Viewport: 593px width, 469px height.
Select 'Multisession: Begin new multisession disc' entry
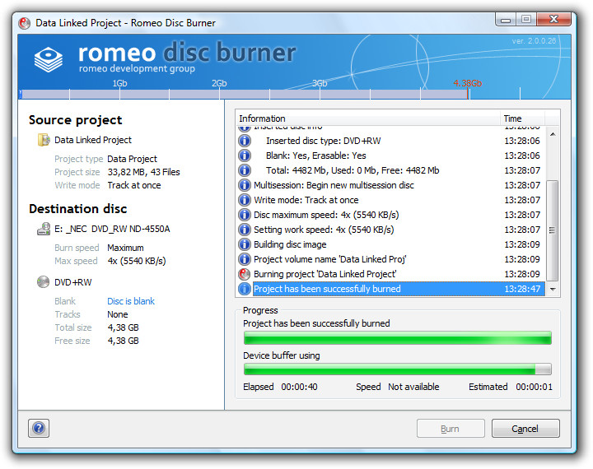[x=391, y=185]
